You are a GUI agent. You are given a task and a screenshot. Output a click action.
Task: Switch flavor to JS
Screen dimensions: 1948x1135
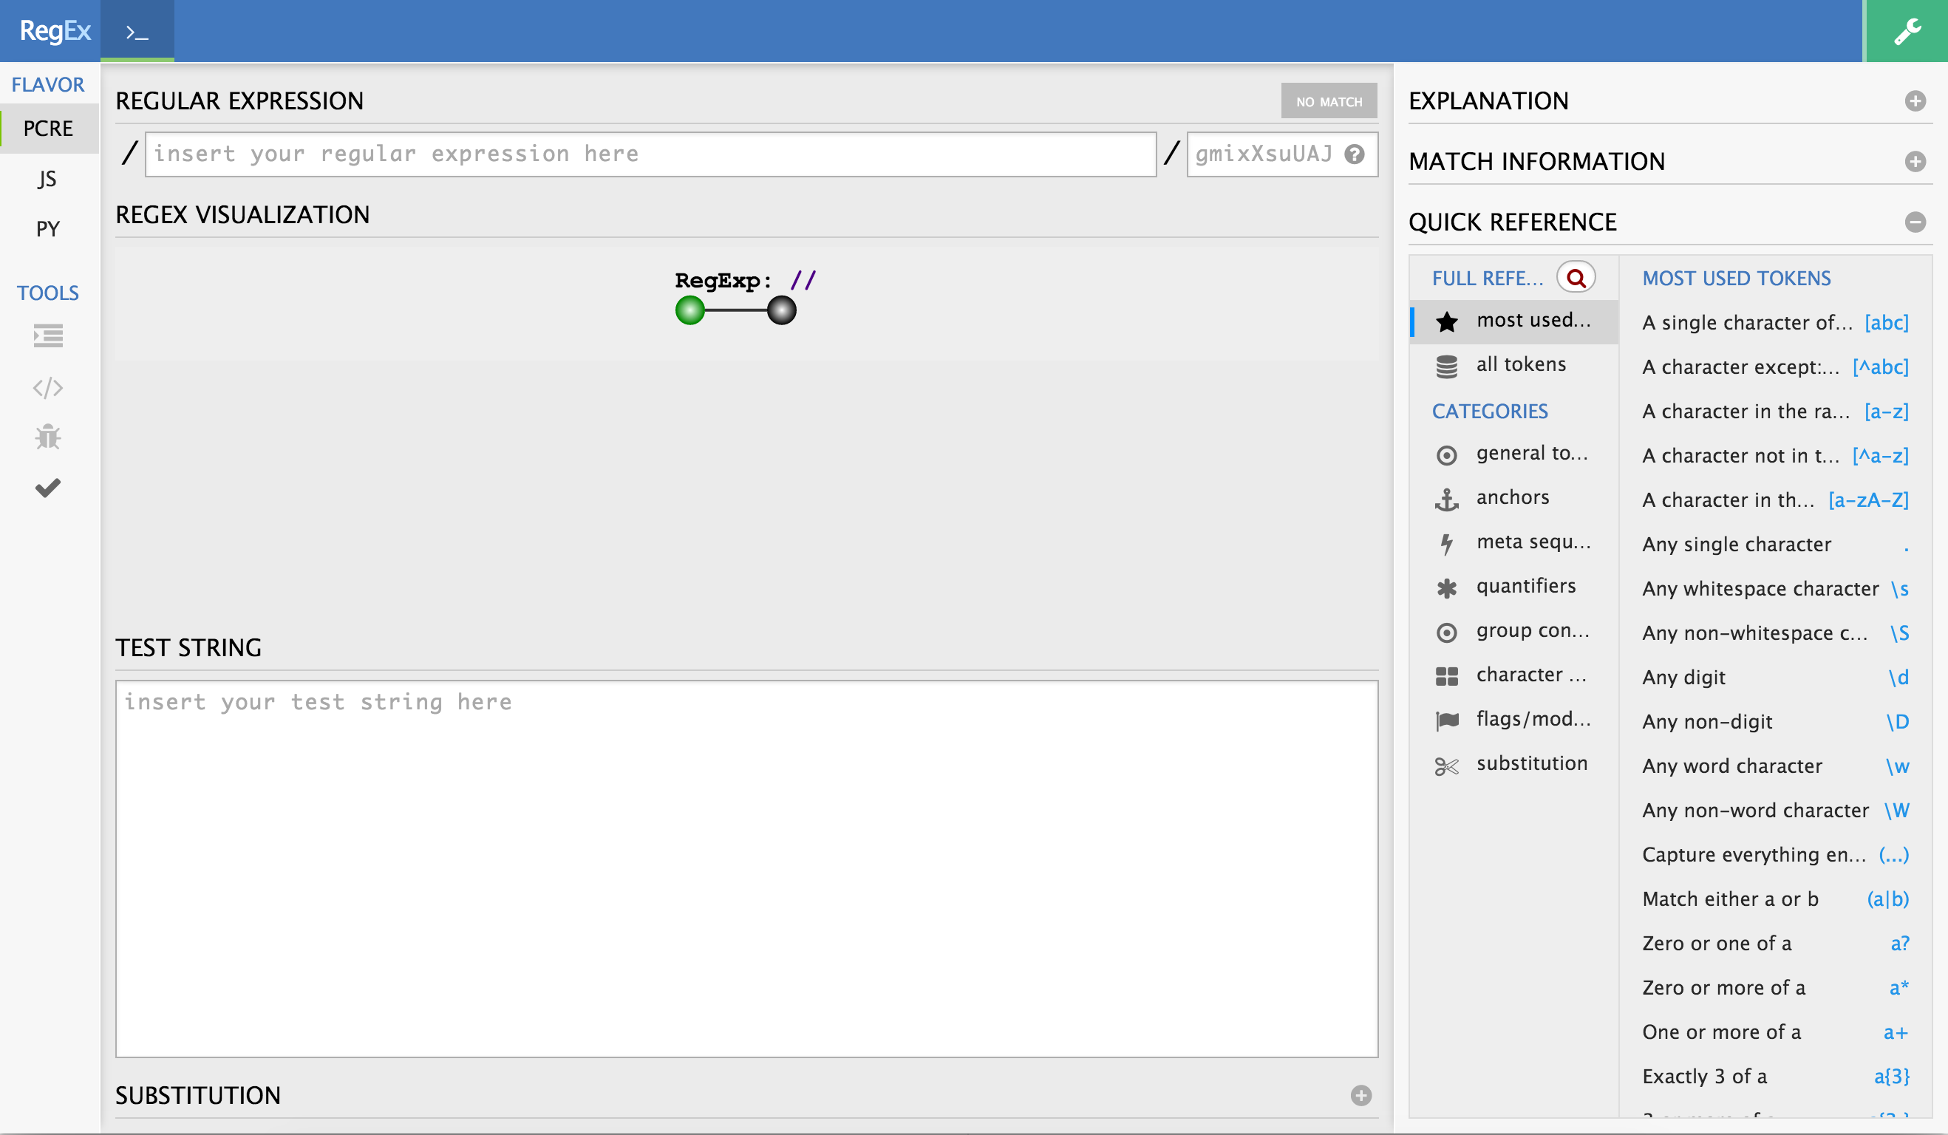point(48,179)
